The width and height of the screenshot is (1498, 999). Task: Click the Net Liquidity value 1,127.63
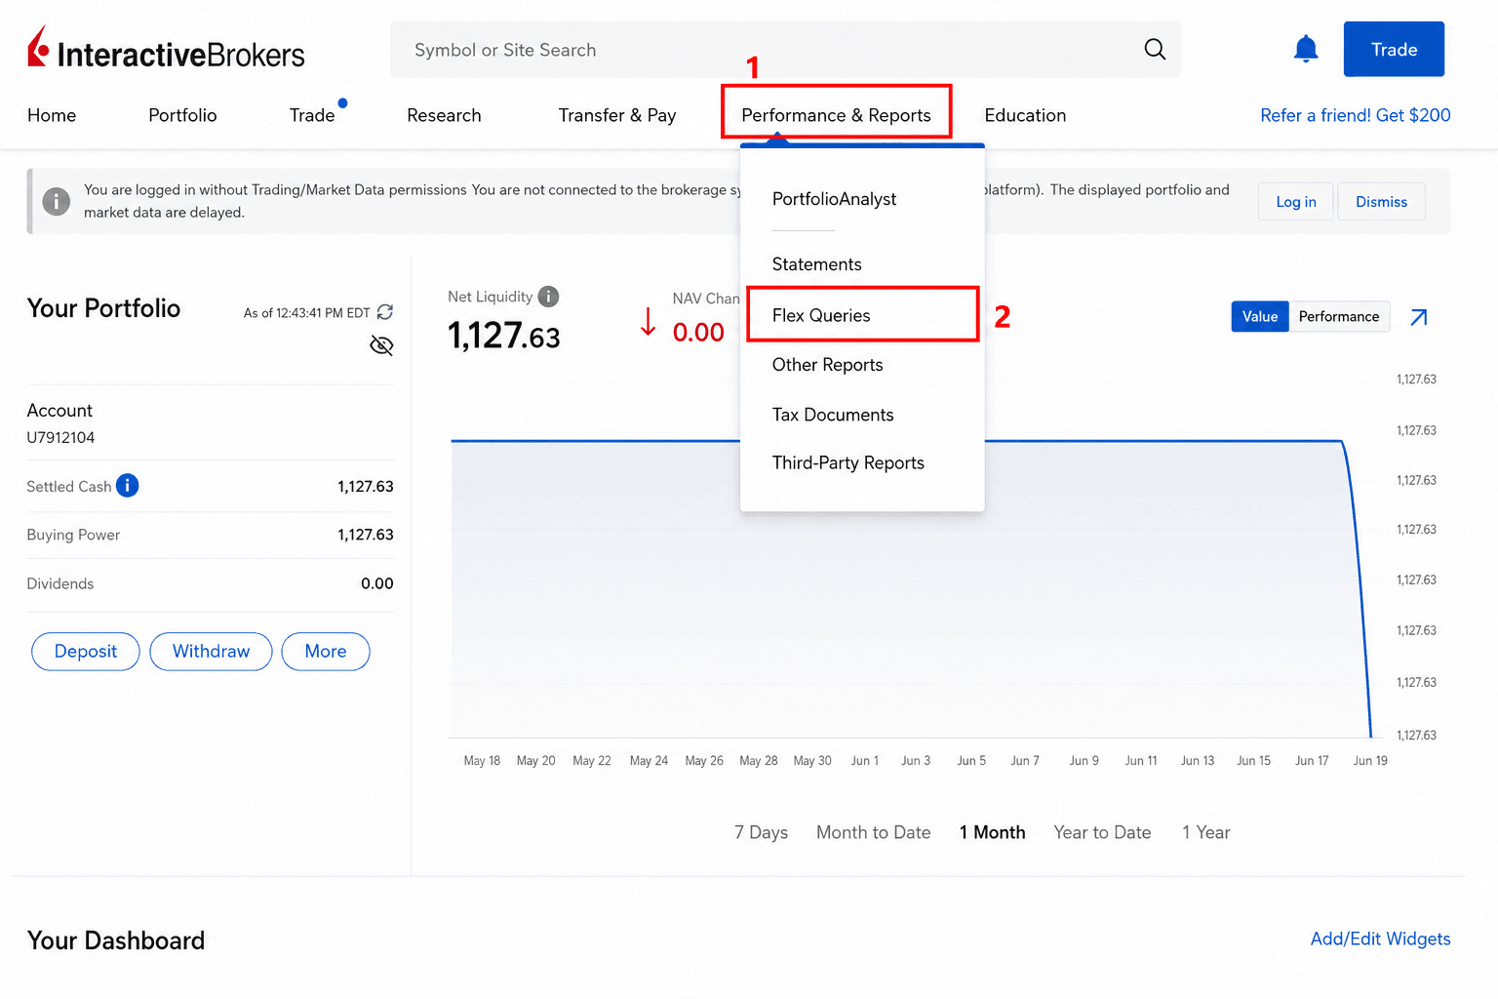click(x=503, y=336)
